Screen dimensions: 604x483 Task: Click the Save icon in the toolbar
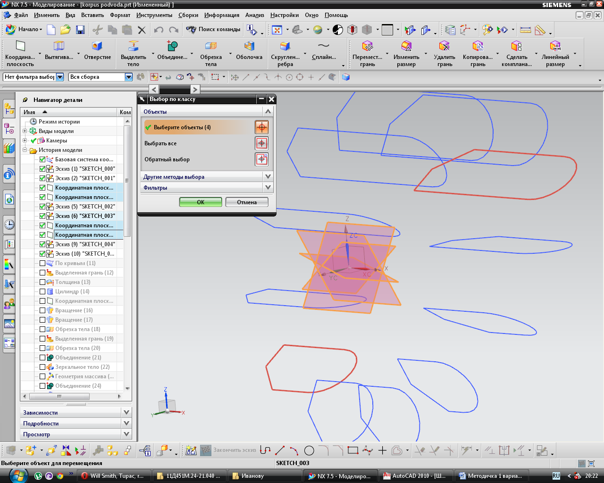point(80,30)
